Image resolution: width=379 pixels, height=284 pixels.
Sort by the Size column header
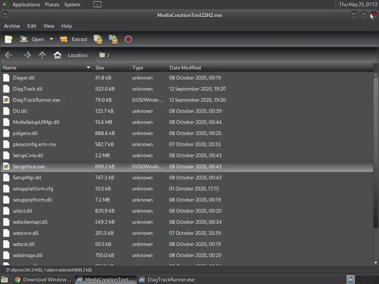tap(112, 68)
